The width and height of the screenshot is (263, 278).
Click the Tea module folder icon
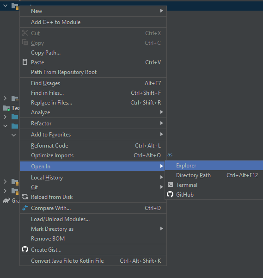pyautogui.click(x=6, y=108)
